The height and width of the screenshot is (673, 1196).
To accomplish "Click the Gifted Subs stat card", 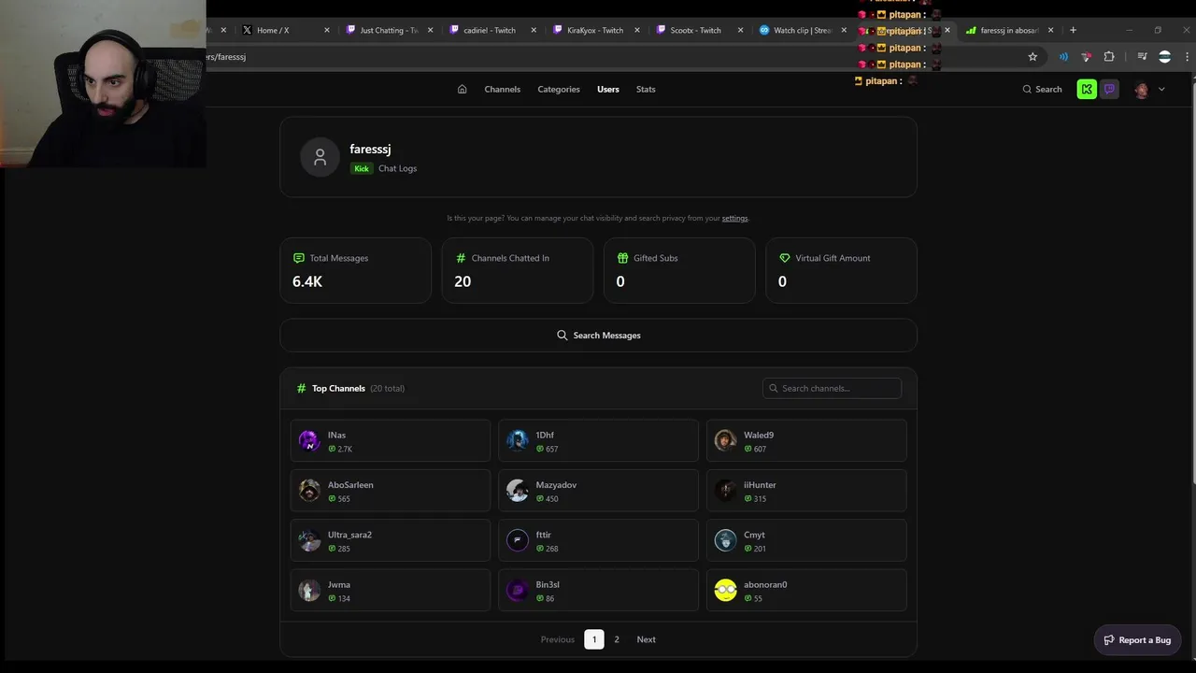I will click(679, 270).
